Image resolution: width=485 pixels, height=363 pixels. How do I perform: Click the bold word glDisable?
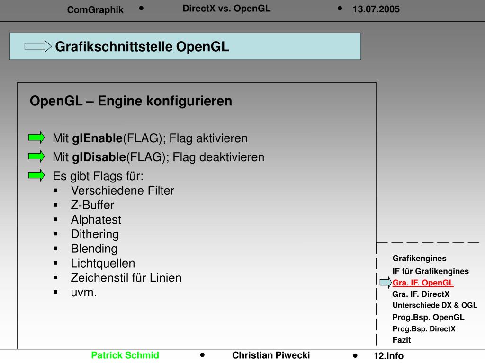pyautogui.click(x=99, y=157)
